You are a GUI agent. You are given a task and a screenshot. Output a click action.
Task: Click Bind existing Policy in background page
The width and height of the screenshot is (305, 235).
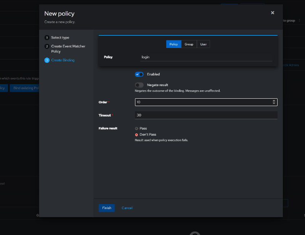[24, 88]
